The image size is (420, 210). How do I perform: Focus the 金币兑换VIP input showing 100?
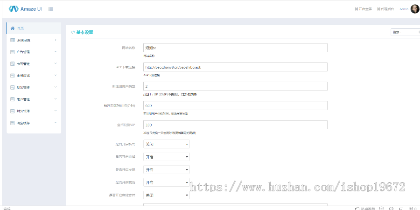click(236, 125)
